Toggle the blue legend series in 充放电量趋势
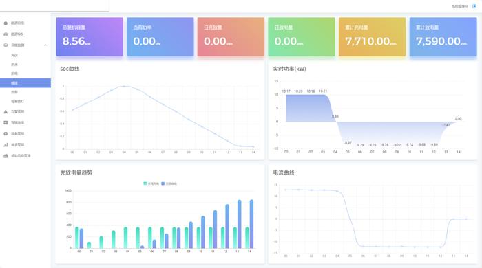Screen dimensions: 482x268 [x=169, y=183]
